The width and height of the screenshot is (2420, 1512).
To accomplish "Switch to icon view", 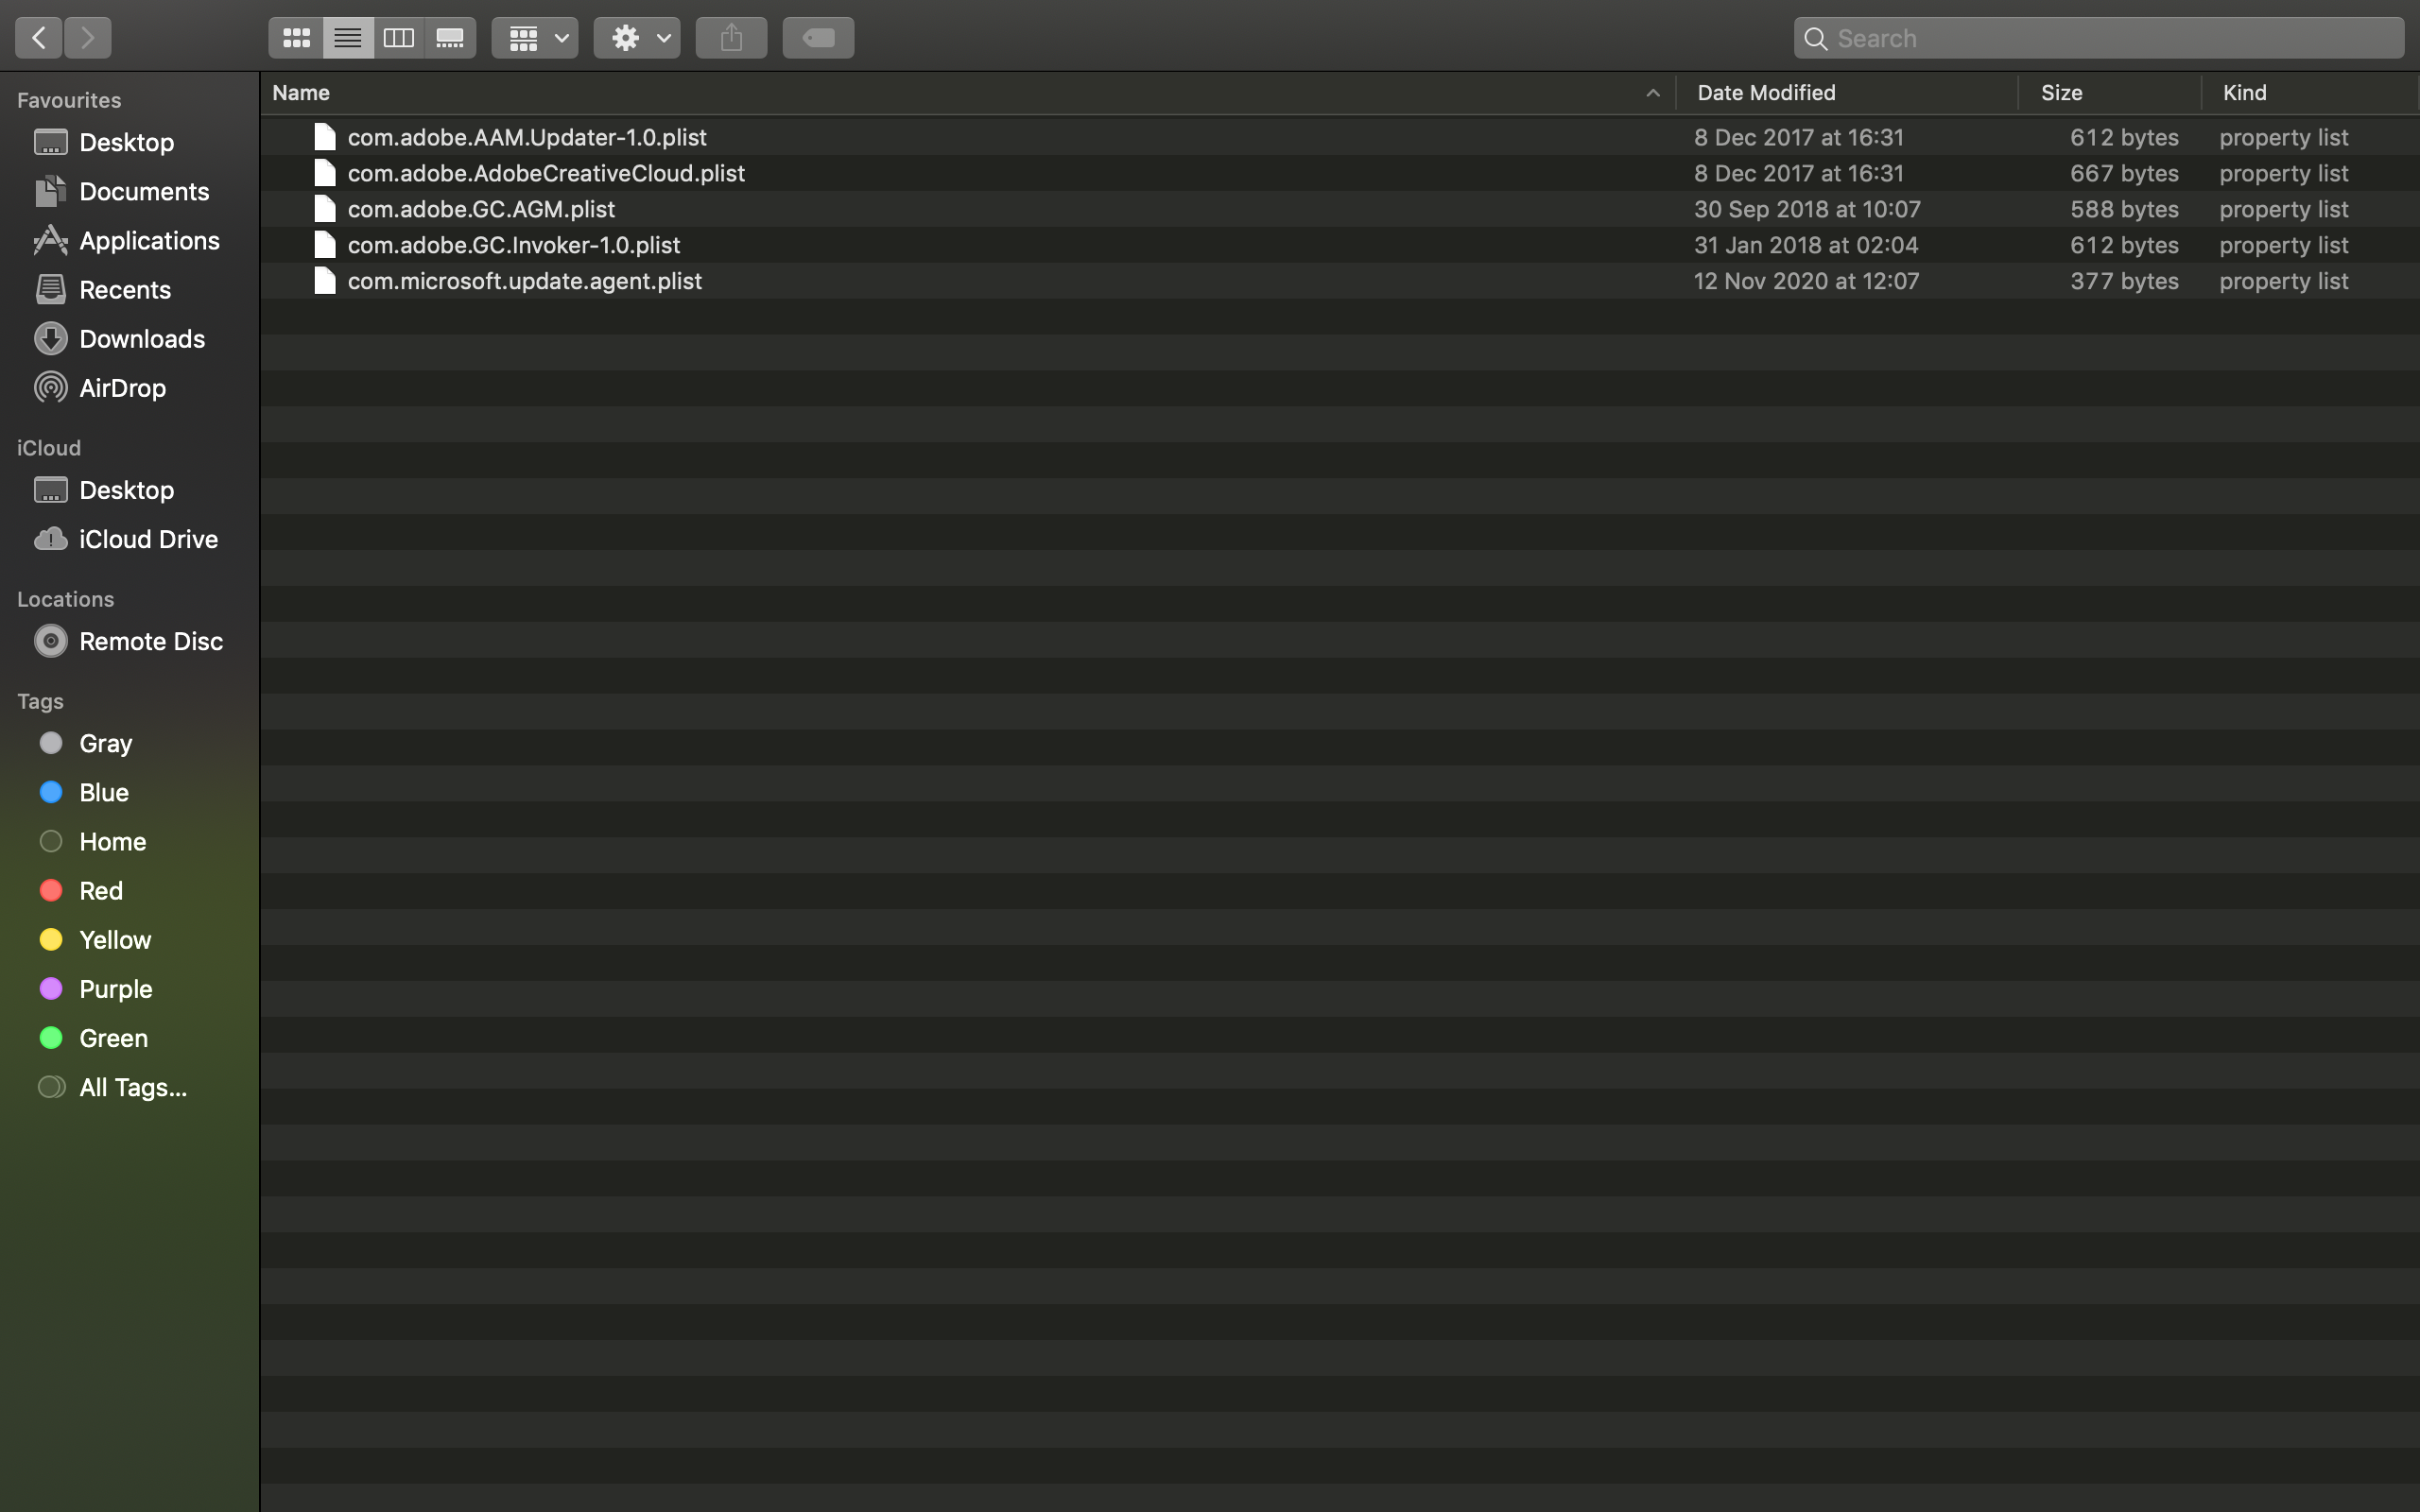I will [x=296, y=38].
